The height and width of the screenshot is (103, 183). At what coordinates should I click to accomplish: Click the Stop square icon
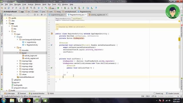pos(75,8)
